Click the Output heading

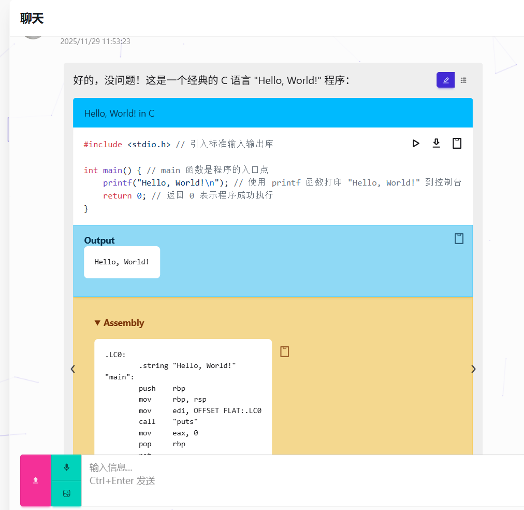(x=99, y=240)
